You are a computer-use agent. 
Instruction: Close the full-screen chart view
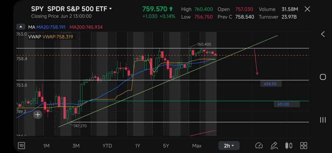(x=307, y=9)
